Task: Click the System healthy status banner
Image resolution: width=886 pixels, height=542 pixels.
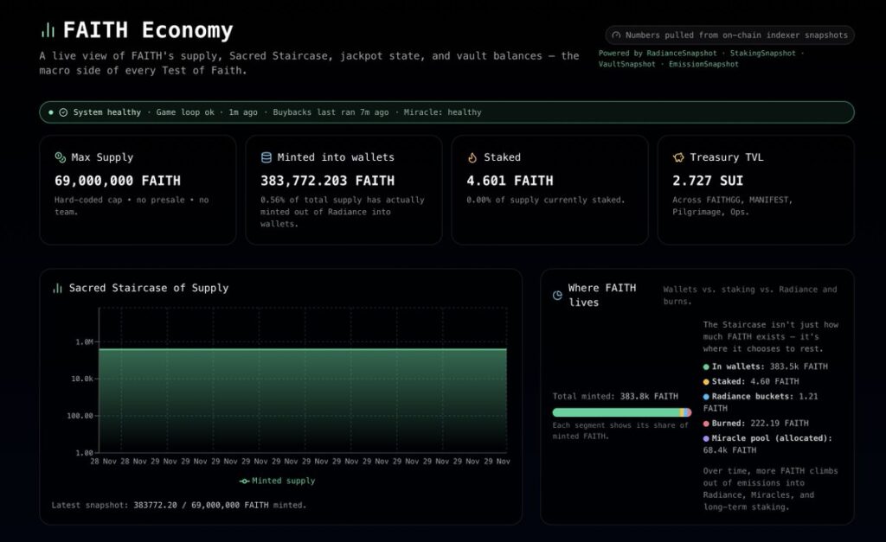Action: pos(446,112)
